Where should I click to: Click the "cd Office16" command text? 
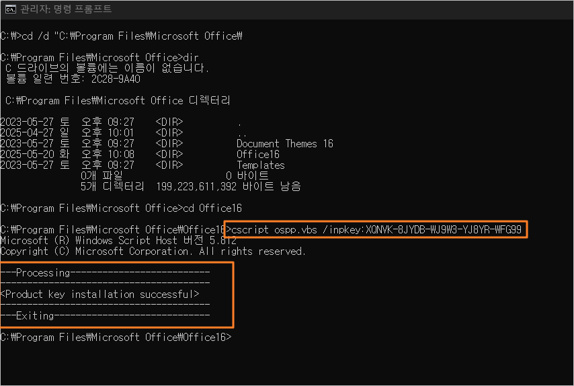pos(212,208)
